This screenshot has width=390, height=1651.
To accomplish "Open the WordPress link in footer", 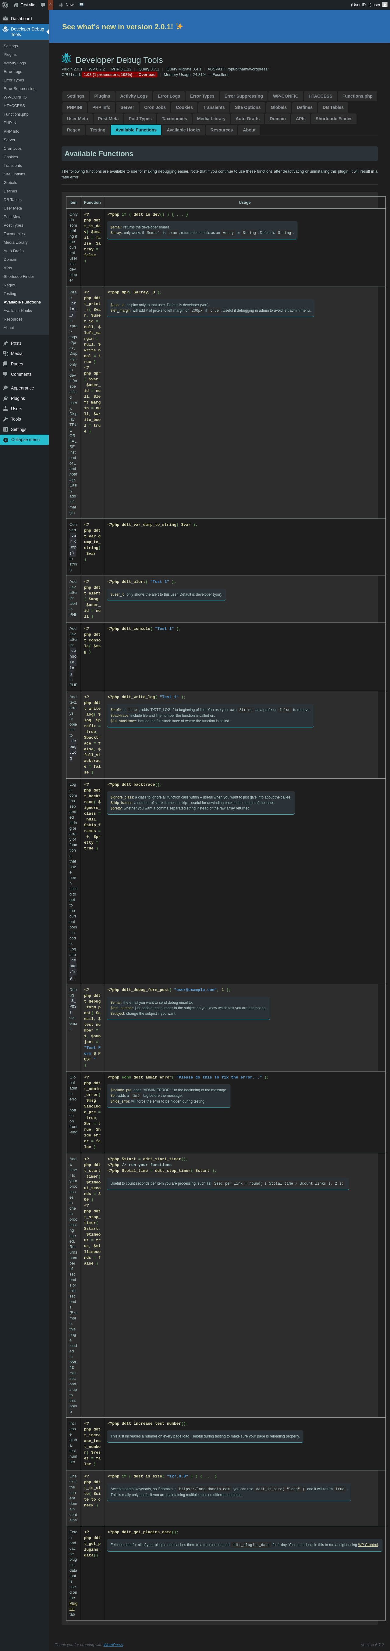I will 113,1645.
